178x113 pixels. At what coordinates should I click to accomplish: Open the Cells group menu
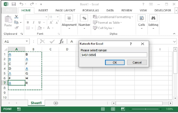pyautogui.click(x=142, y=22)
